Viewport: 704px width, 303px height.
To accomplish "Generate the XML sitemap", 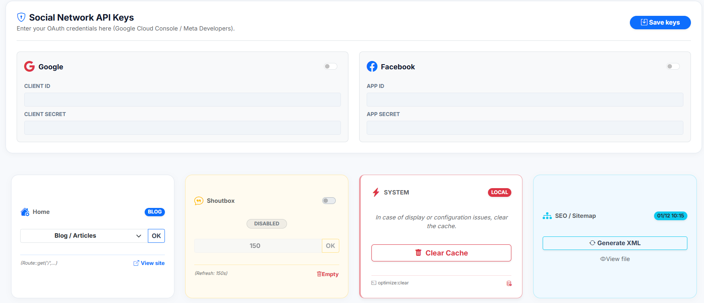I will pyautogui.click(x=615, y=243).
